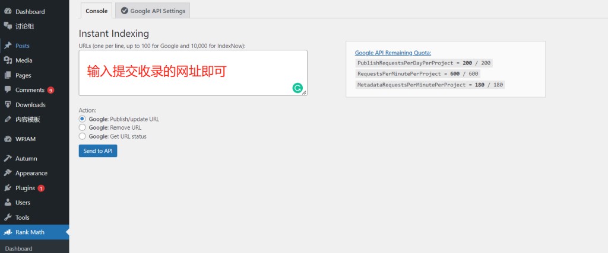Select Google: Get URL status radio
Image resolution: width=608 pixels, height=253 pixels.
pos(82,136)
